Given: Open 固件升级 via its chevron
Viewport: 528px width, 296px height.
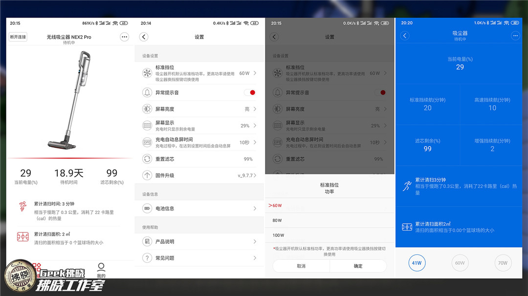Looking at the screenshot, I should (255, 175).
